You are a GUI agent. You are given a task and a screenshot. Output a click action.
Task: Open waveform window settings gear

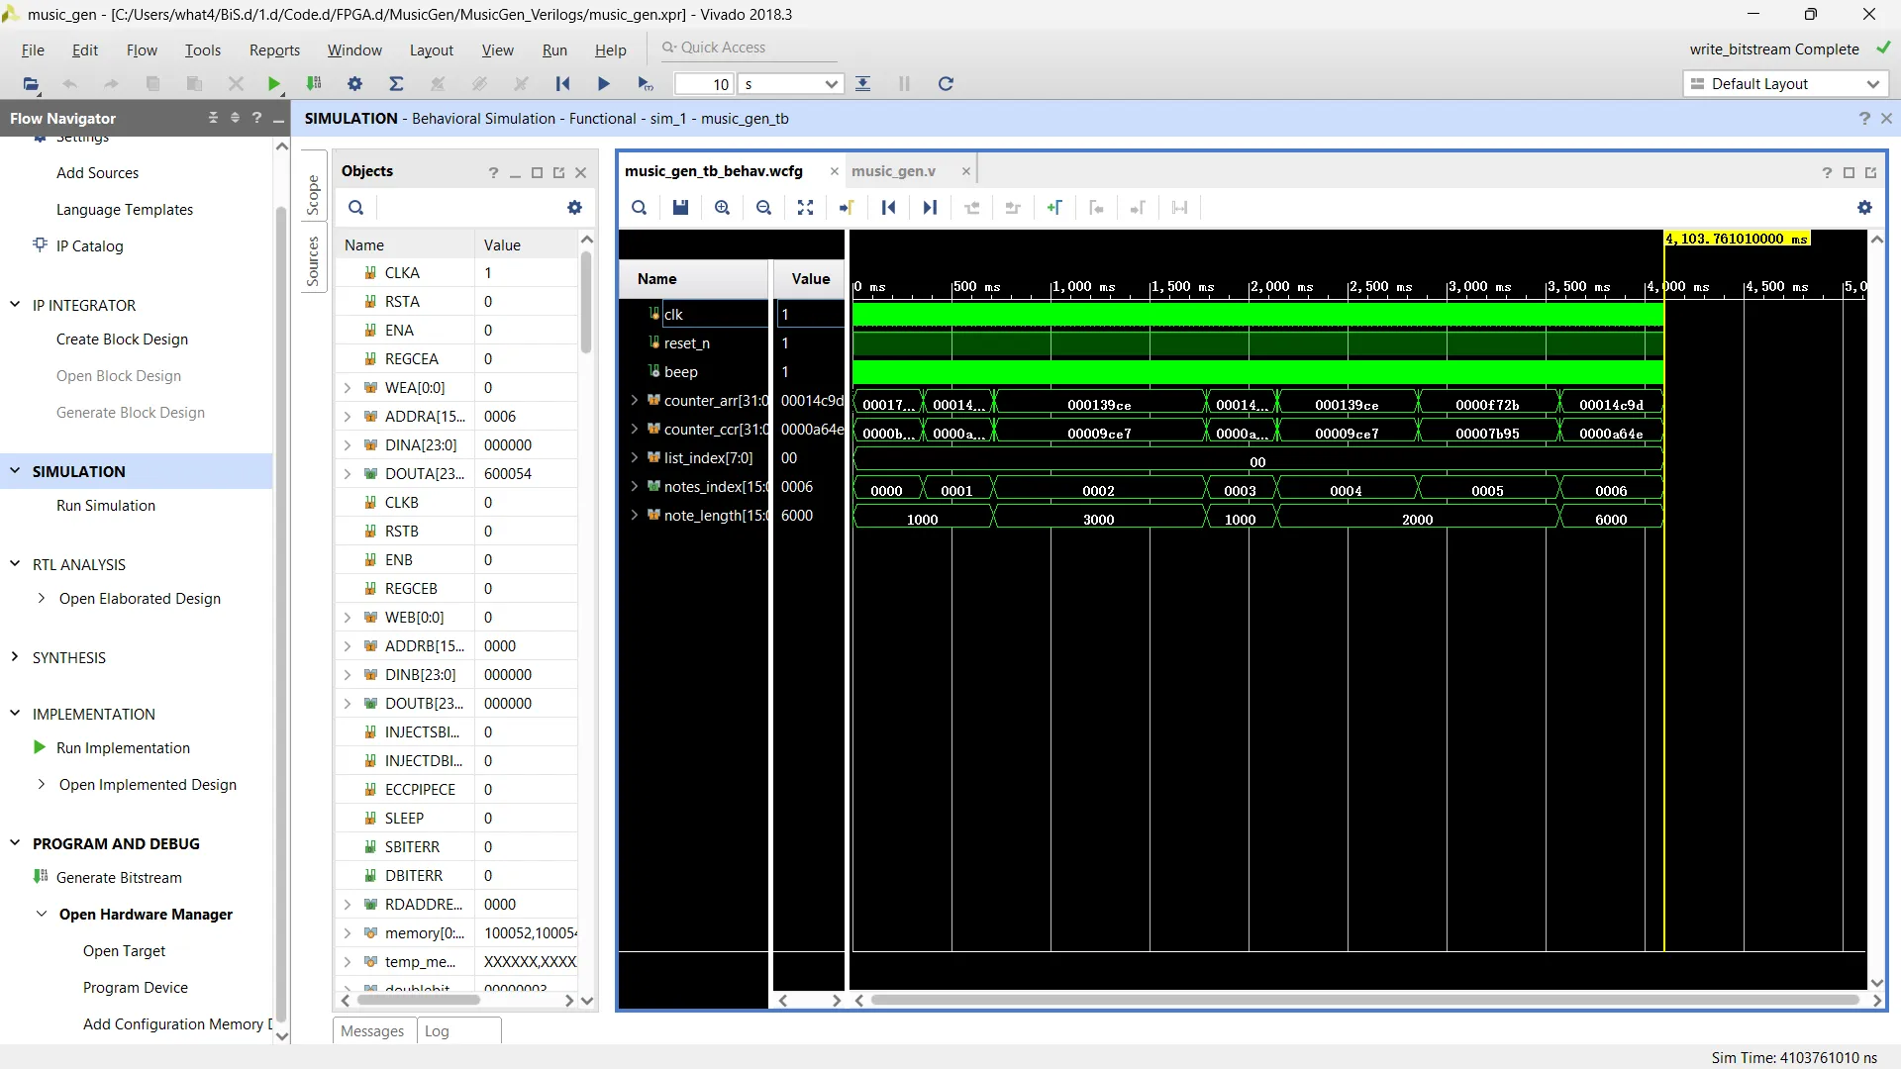[1864, 208]
